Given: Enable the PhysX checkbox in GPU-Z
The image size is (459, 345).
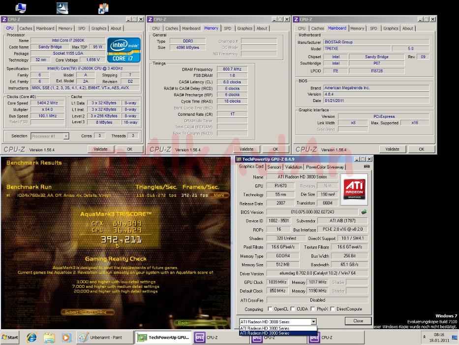Looking at the screenshot, I should click(313, 309).
